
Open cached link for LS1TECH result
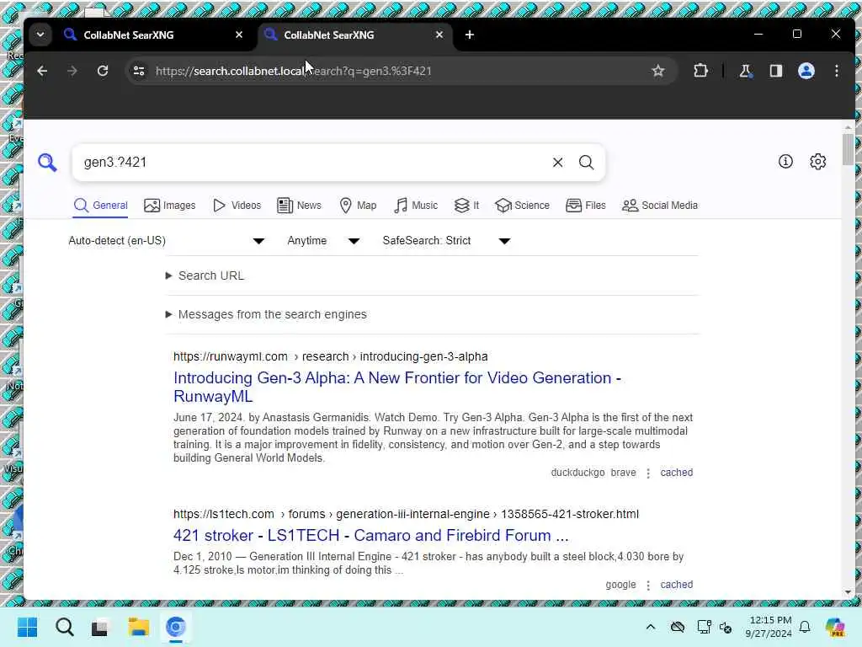coord(676,585)
